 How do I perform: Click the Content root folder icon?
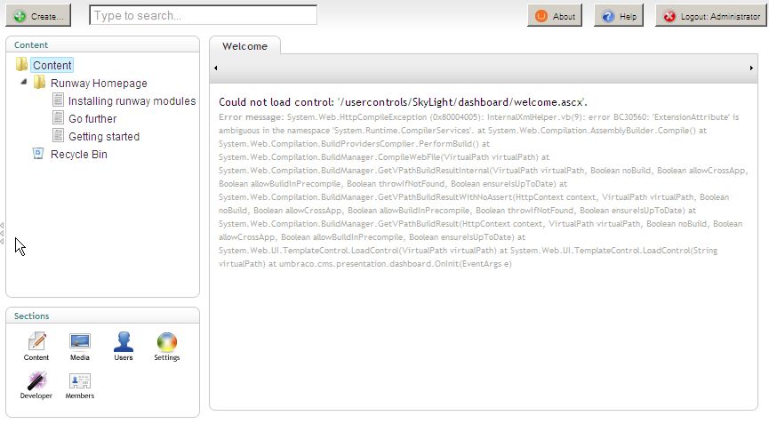(x=21, y=64)
